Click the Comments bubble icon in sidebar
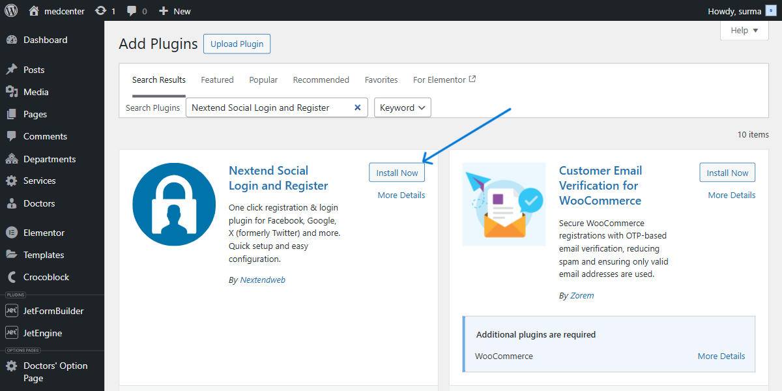 [x=11, y=136]
